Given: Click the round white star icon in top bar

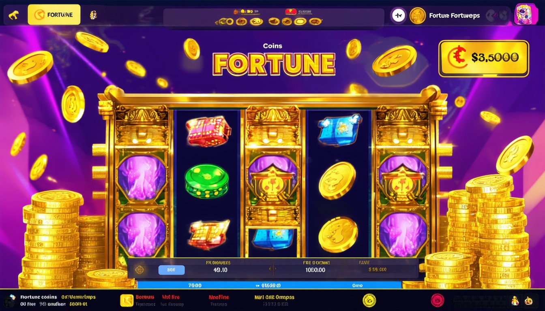Looking at the screenshot, I should pyautogui.click(x=398, y=16).
